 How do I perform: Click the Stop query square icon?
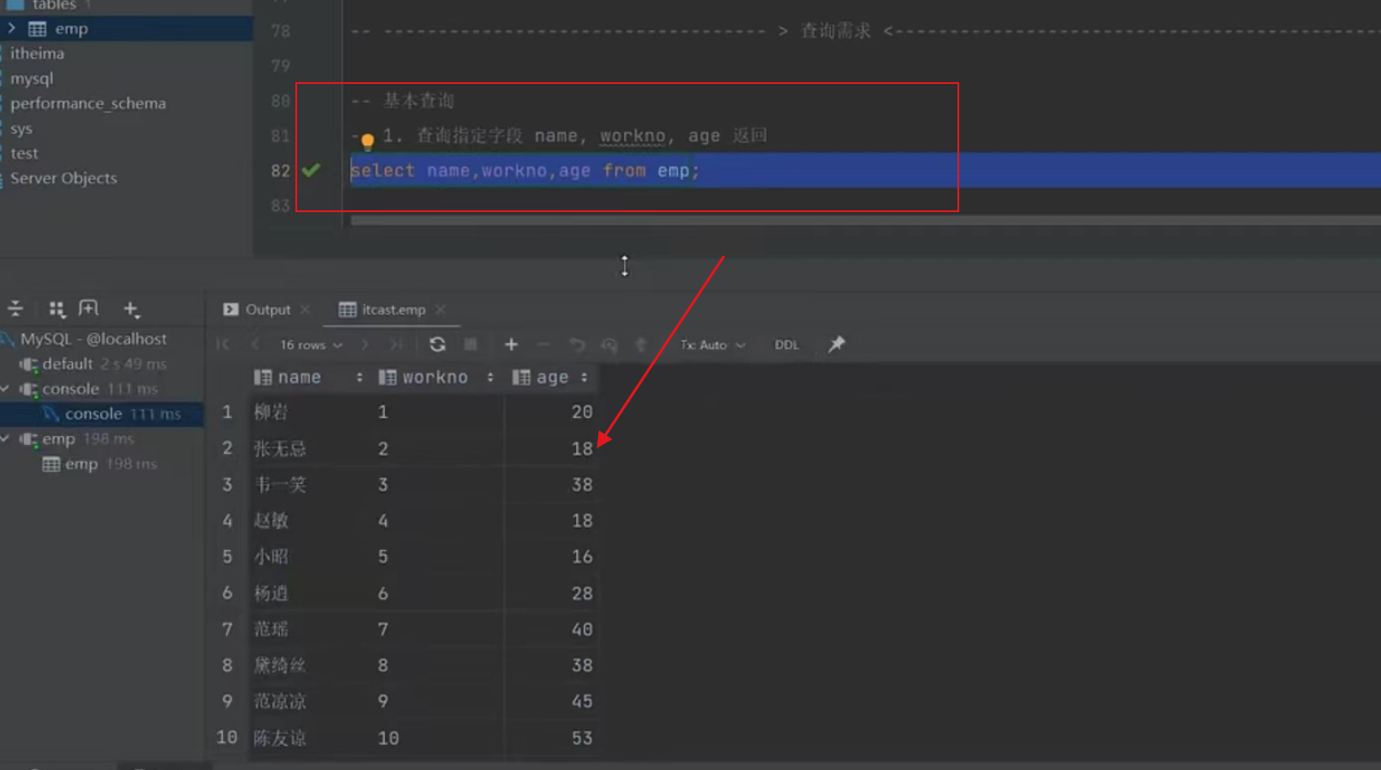[x=471, y=344]
